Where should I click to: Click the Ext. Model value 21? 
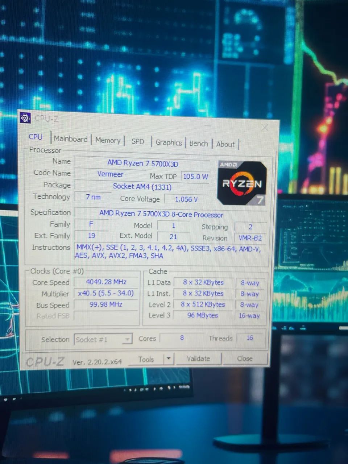(173, 237)
